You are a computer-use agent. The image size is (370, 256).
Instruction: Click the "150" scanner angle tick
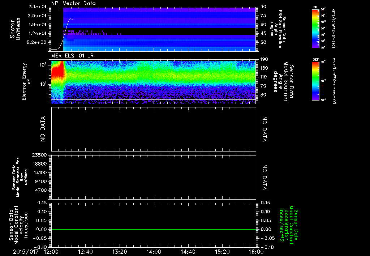[x=264, y=68]
